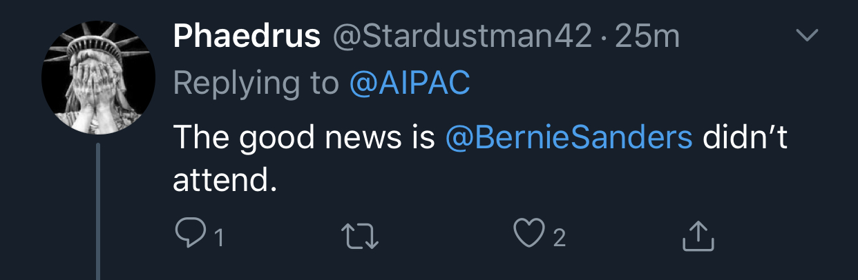Image resolution: width=858 pixels, height=280 pixels.
Task: Open the tweet options chevron menu
Action: pos(807,35)
